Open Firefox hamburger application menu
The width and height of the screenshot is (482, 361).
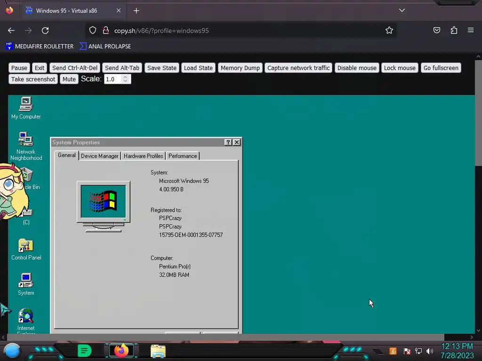click(471, 31)
